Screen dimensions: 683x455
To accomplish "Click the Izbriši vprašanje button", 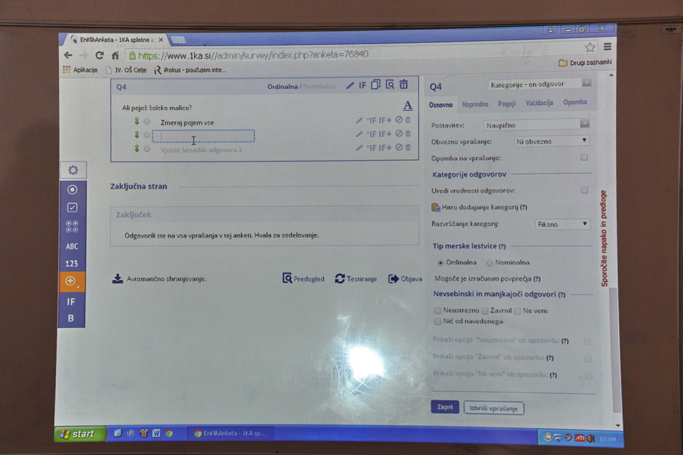I will point(494,408).
